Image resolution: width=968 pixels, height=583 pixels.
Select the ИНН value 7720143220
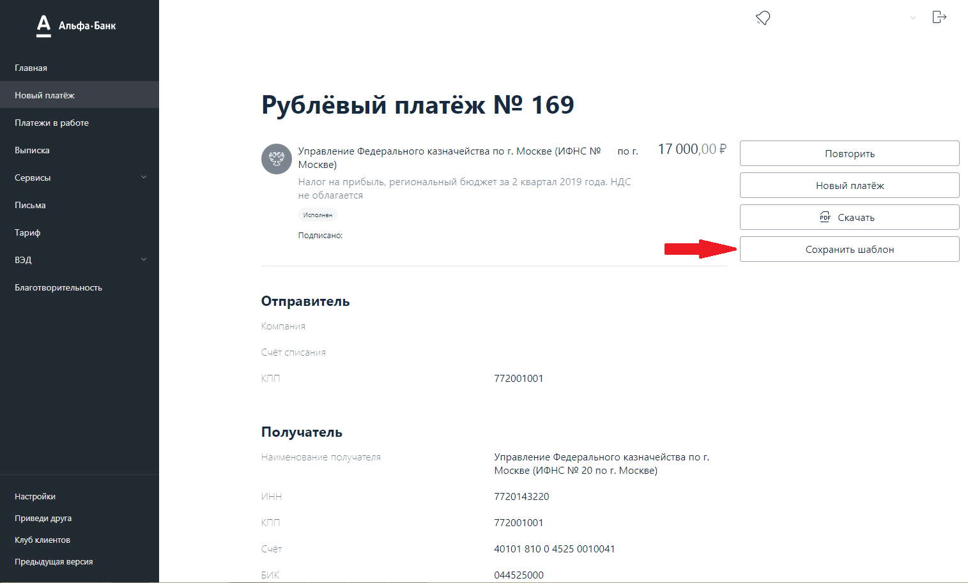pos(521,496)
